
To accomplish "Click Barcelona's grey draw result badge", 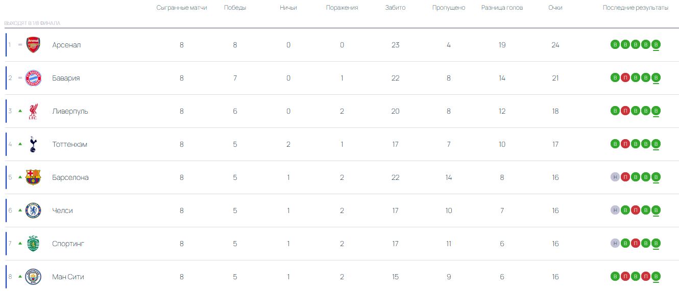I will coord(615,177).
